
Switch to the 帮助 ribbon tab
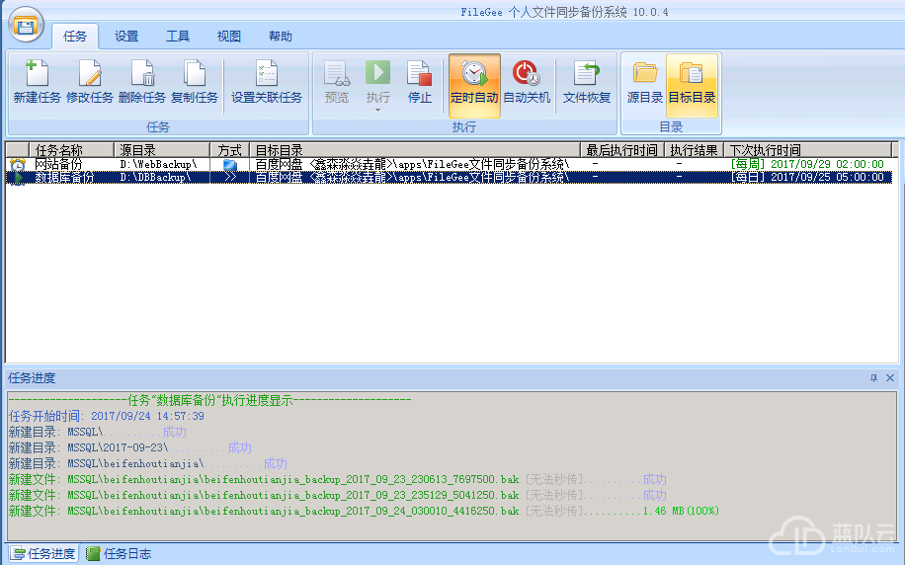click(281, 37)
